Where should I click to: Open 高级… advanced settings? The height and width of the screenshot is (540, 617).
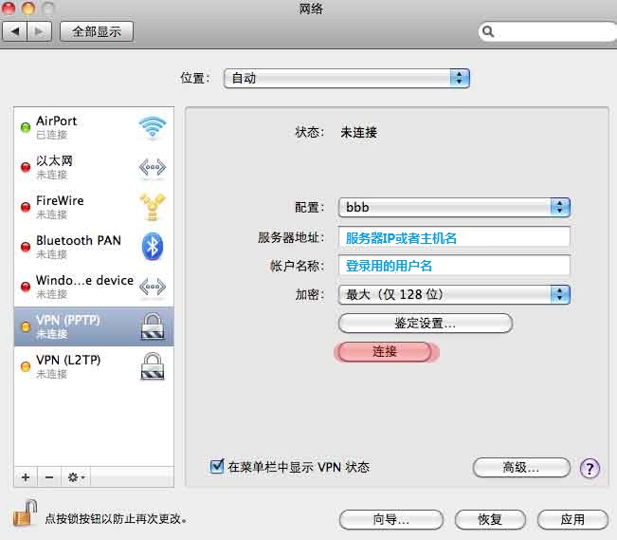pos(521,468)
